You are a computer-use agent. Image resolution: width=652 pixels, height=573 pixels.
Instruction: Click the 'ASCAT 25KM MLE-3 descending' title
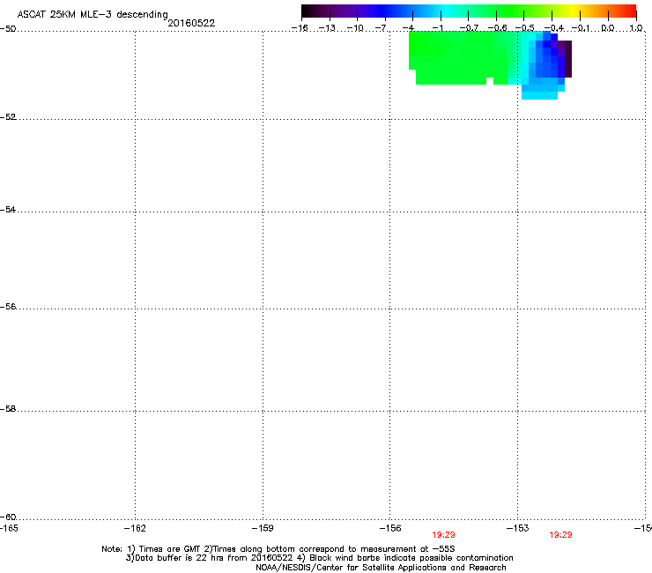point(93,14)
